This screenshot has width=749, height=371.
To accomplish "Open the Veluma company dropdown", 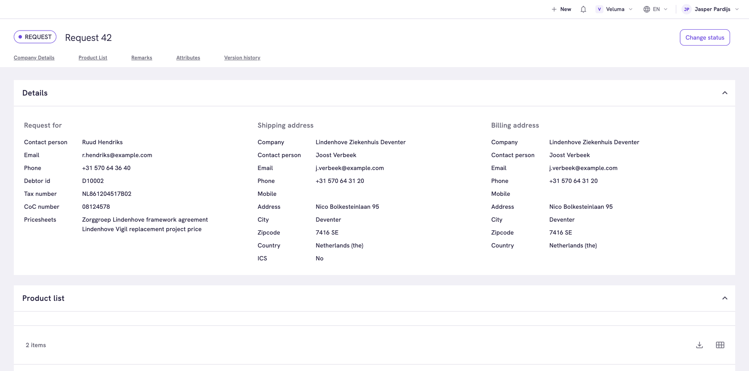I will (x=614, y=9).
